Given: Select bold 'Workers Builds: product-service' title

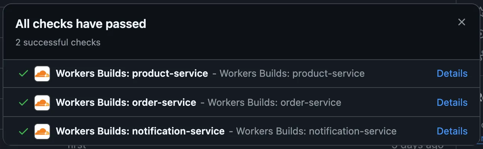Looking at the screenshot, I should [132, 74].
